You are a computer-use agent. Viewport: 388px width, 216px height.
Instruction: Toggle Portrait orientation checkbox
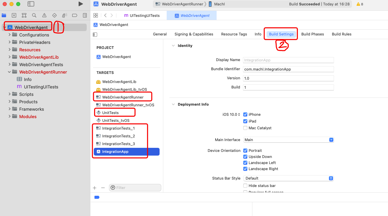click(x=245, y=151)
